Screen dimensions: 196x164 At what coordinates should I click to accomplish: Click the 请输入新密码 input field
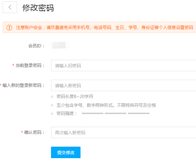click(123, 86)
